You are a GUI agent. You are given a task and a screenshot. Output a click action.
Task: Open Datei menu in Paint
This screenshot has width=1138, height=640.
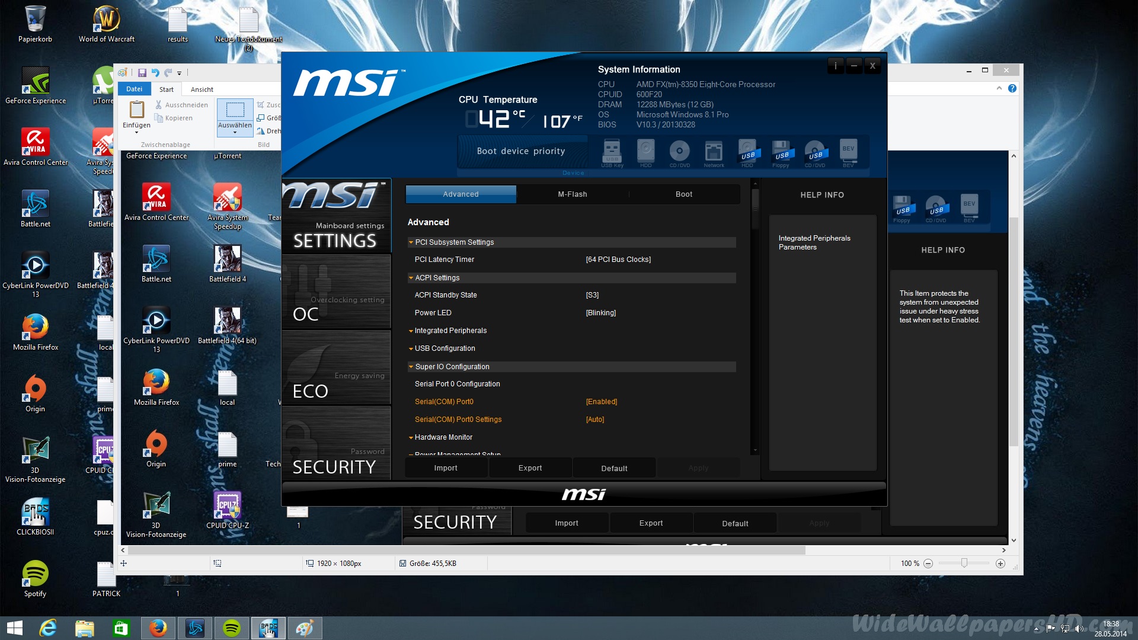pos(135,89)
